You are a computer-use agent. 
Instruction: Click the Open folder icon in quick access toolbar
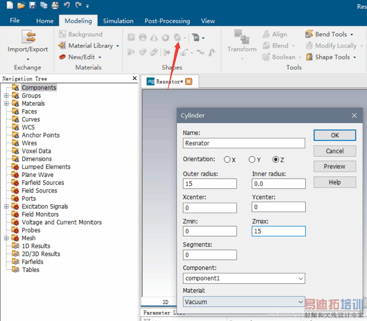coord(21,5)
